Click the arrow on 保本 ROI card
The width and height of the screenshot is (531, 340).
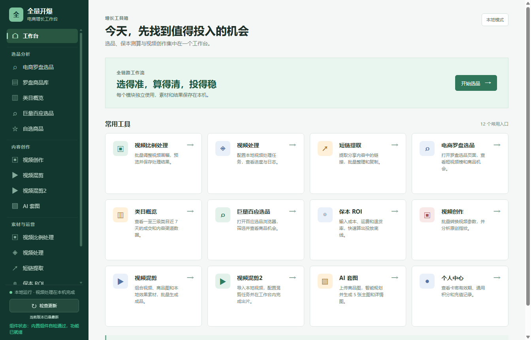point(395,211)
